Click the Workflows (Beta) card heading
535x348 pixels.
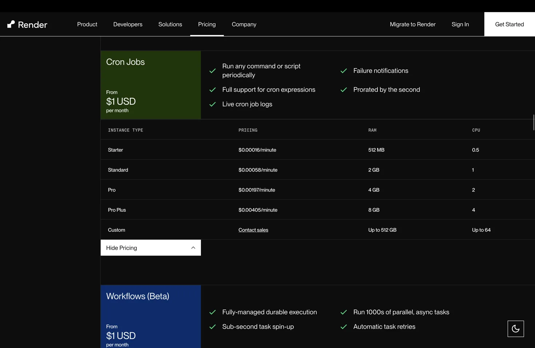(138, 296)
